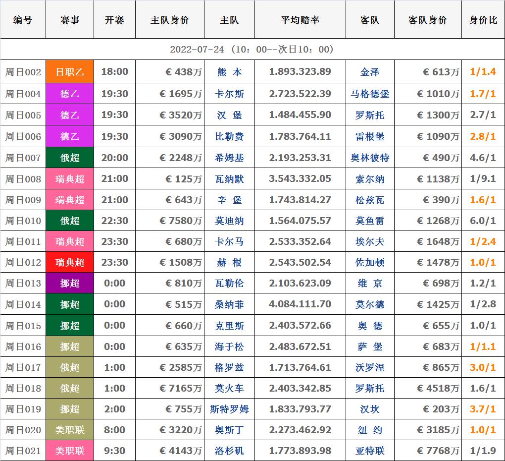Select the pink 美职联 tag in row 周日021
The image size is (505, 461).
point(70,451)
